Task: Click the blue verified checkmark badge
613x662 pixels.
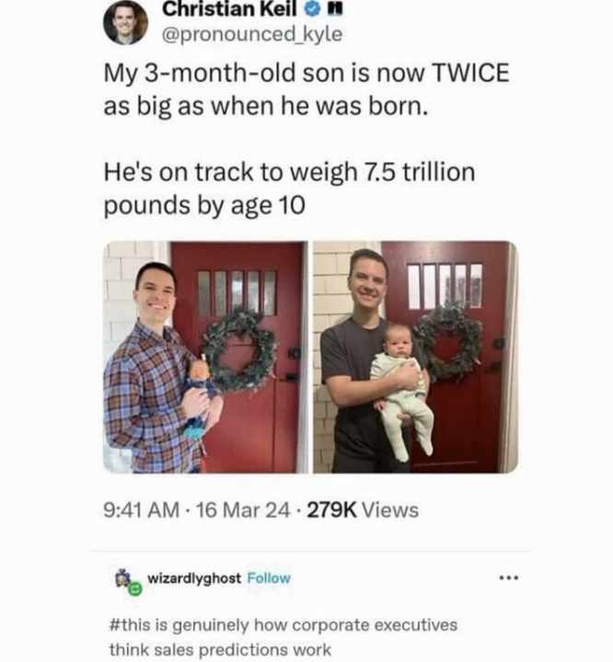Action: (313, 10)
